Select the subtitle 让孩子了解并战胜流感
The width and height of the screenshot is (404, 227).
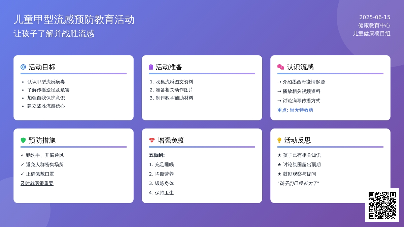[x=54, y=34]
